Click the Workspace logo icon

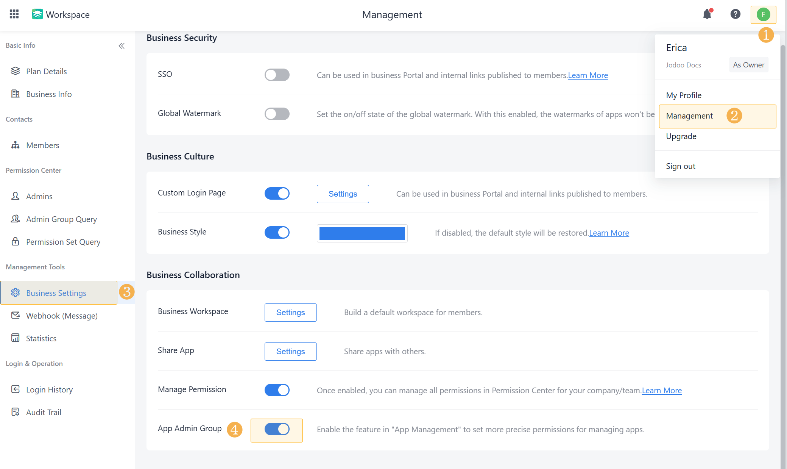click(x=37, y=14)
